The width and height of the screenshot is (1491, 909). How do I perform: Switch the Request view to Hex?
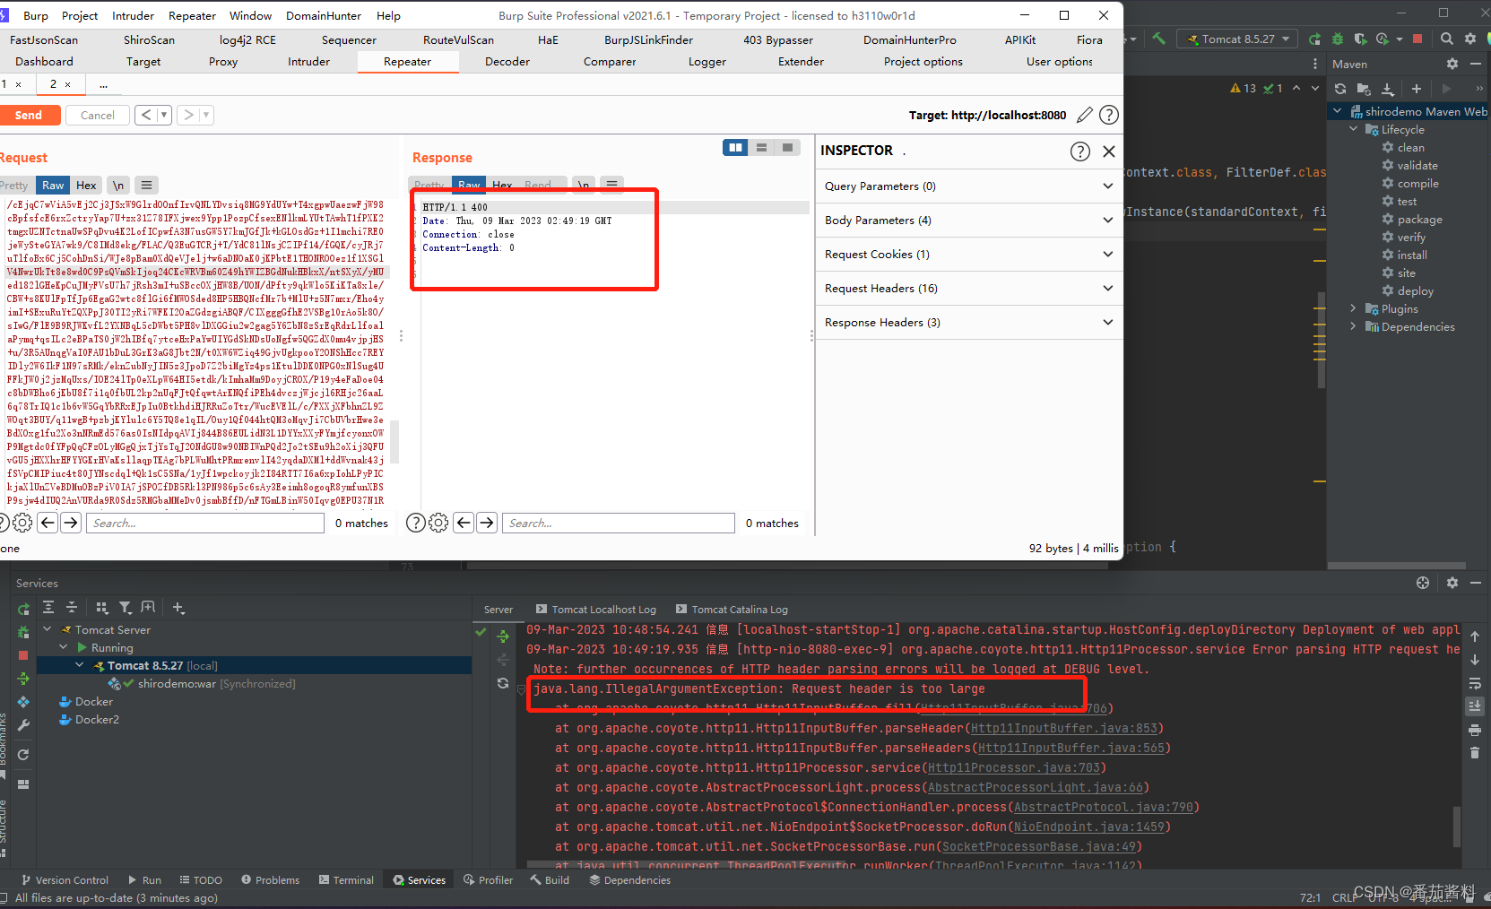[86, 186]
